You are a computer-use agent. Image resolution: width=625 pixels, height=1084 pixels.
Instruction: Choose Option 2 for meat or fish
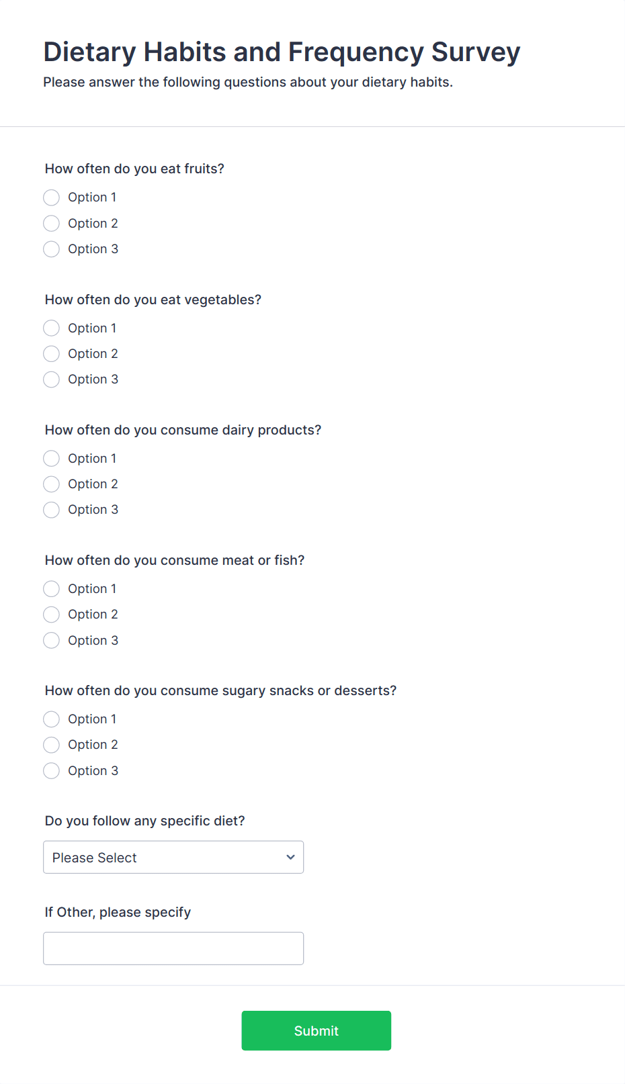pos(52,615)
